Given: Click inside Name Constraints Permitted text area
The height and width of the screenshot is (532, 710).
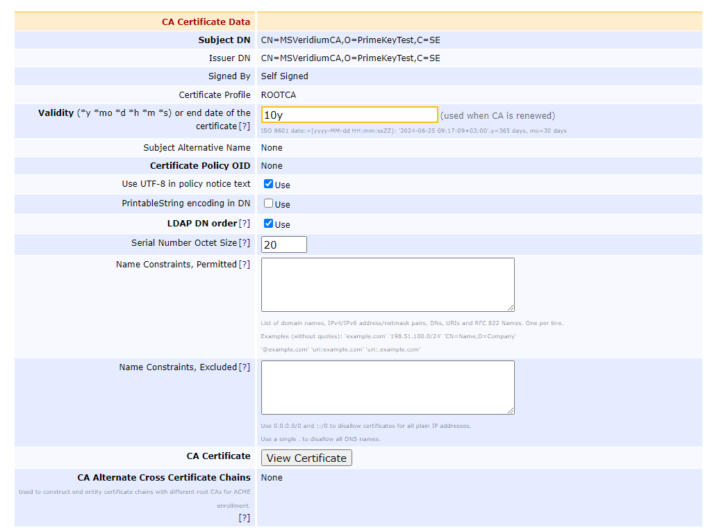Looking at the screenshot, I should (x=387, y=285).
